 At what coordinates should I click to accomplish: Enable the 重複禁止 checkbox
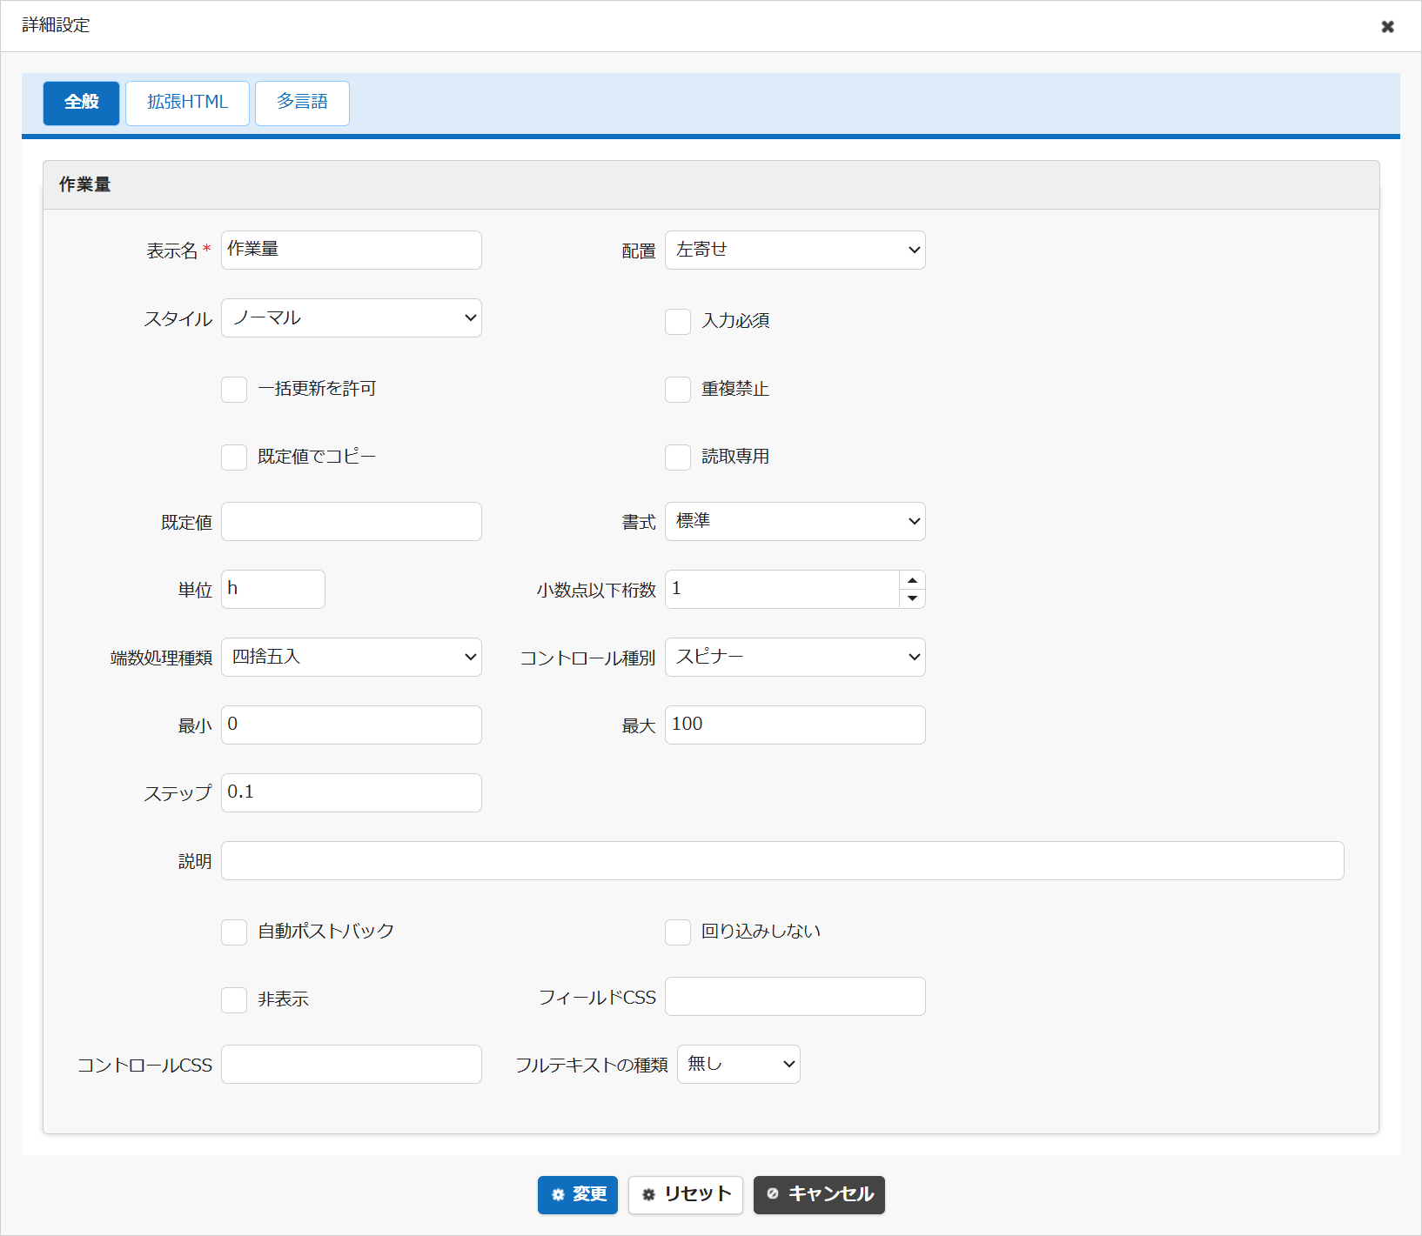tap(678, 390)
